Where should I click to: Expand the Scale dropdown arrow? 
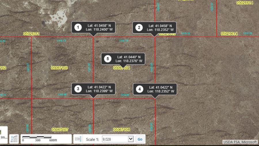[x=130, y=139]
